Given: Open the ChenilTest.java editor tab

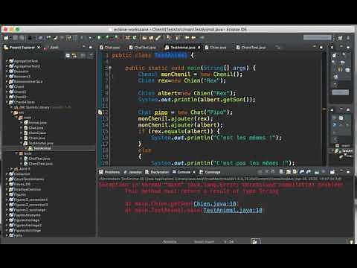Looking at the screenshot, I should (x=251, y=47).
